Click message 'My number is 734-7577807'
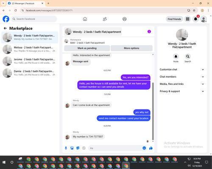 (x=88, y=136)
